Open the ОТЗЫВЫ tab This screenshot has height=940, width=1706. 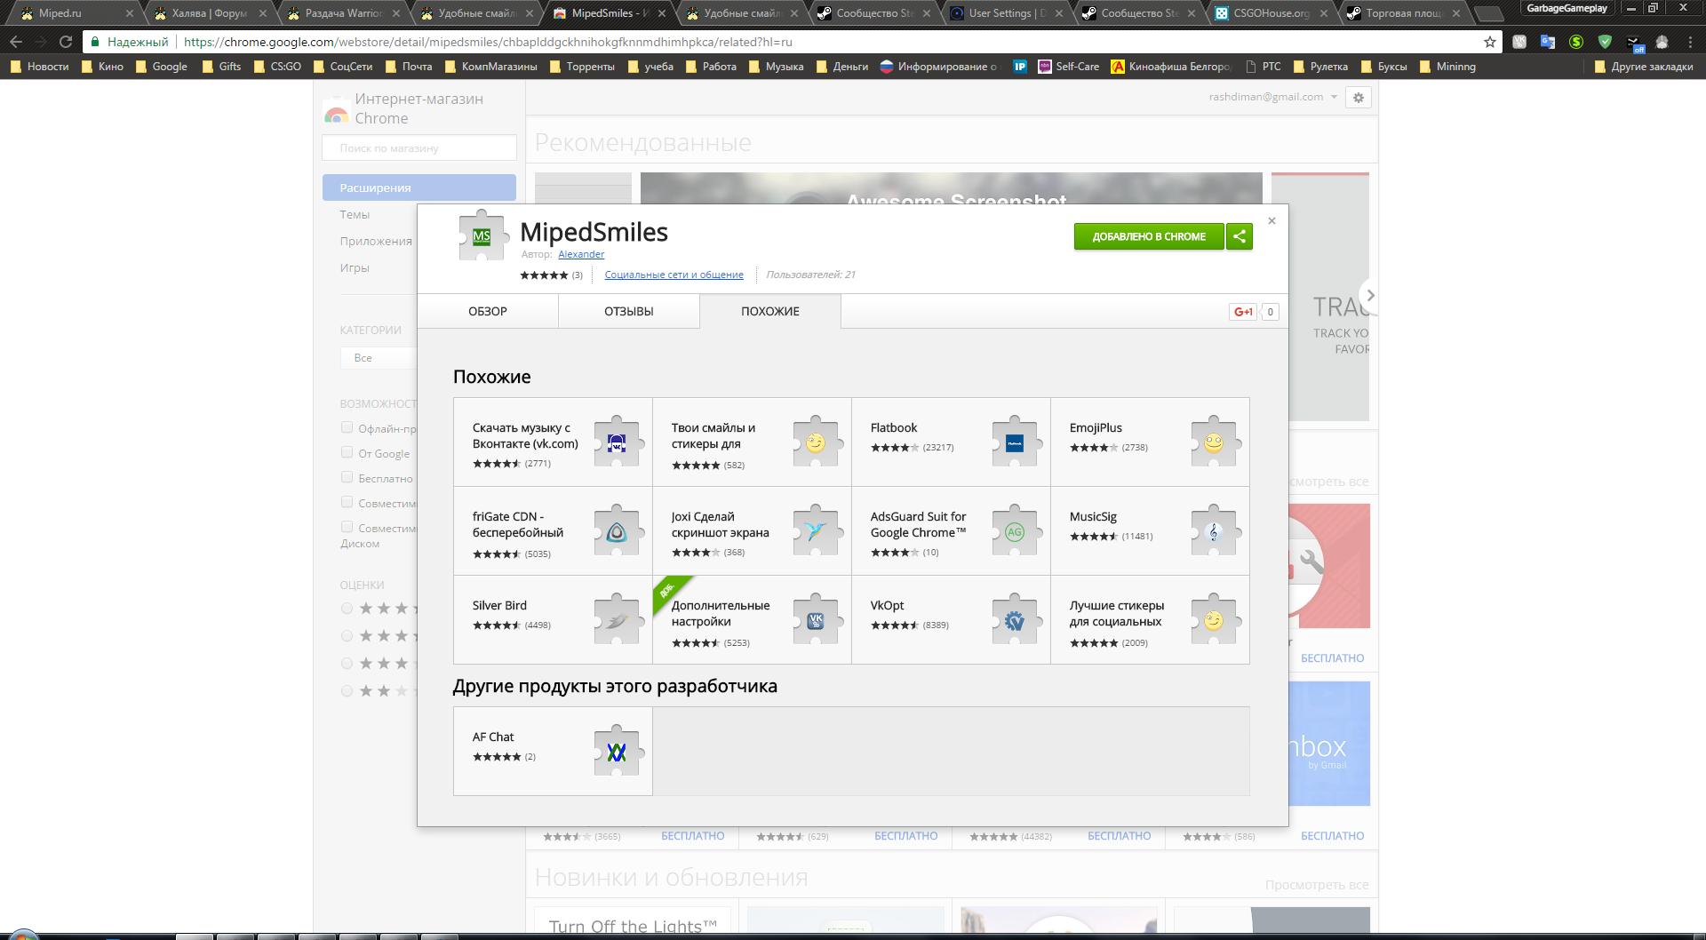(629, 311)
